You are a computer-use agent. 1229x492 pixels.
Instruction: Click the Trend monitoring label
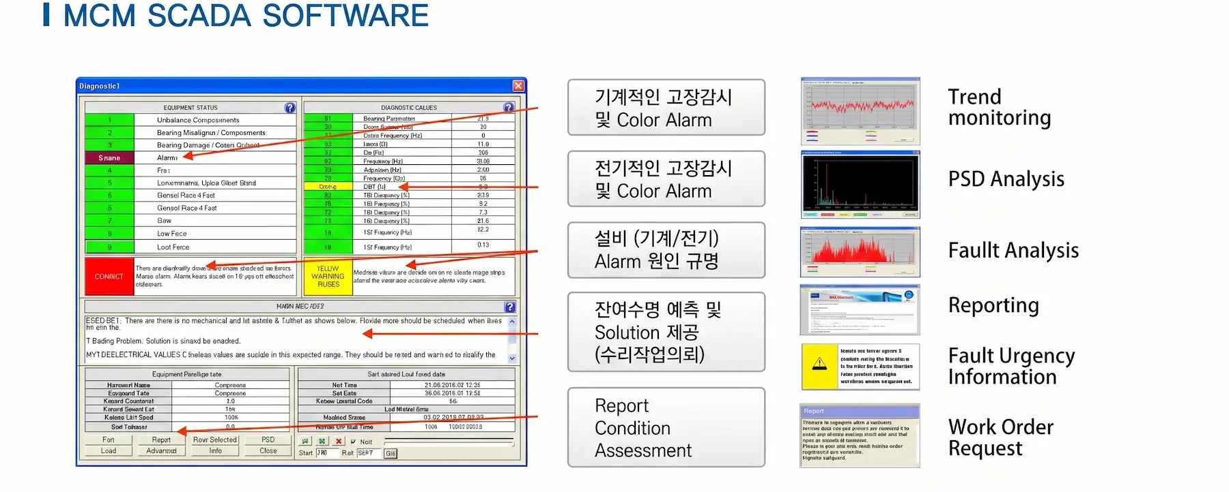click(1000, 108)
